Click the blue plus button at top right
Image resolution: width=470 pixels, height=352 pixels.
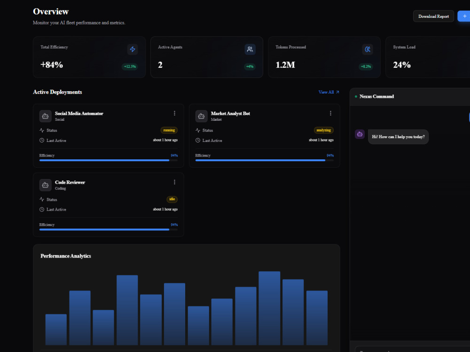[x=464, y=16]
